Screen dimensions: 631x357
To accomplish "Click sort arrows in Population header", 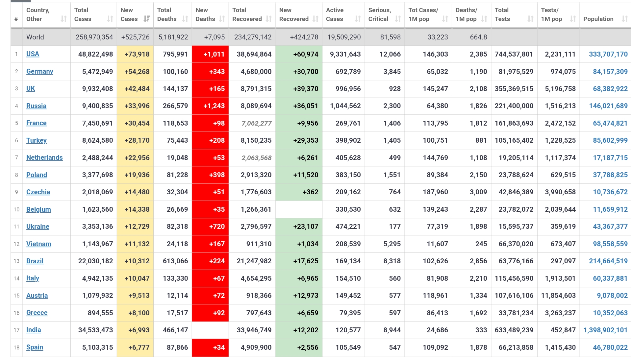I will 624,19.
